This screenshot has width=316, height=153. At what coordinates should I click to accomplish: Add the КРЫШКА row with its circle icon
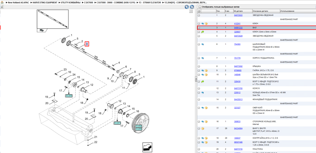(x=199, y=66)
